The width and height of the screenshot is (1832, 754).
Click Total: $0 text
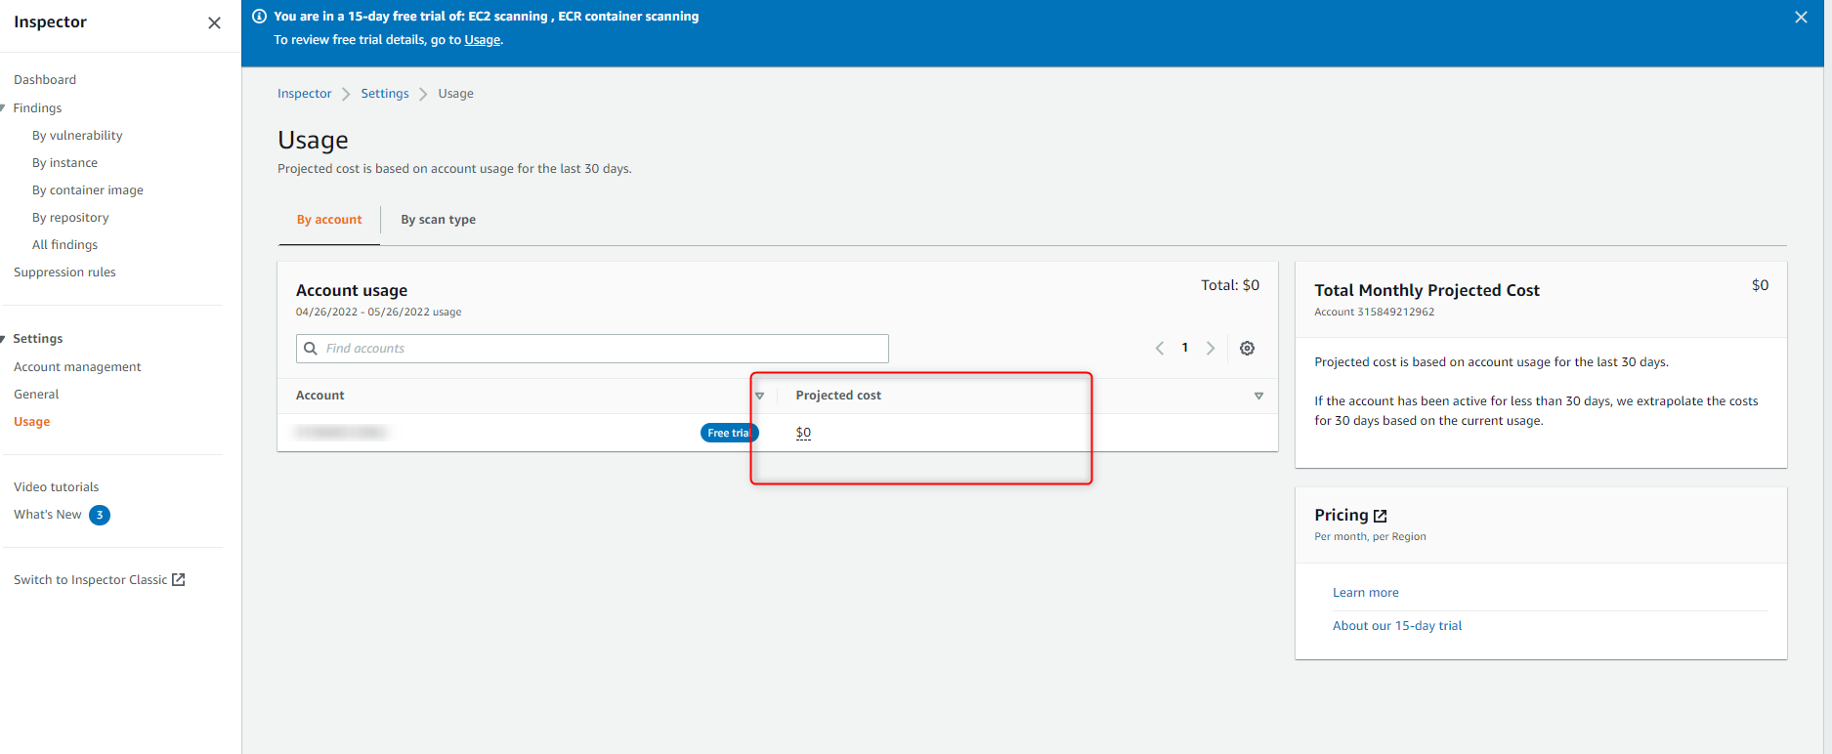pyautogui.click(x=1230, y=285)
